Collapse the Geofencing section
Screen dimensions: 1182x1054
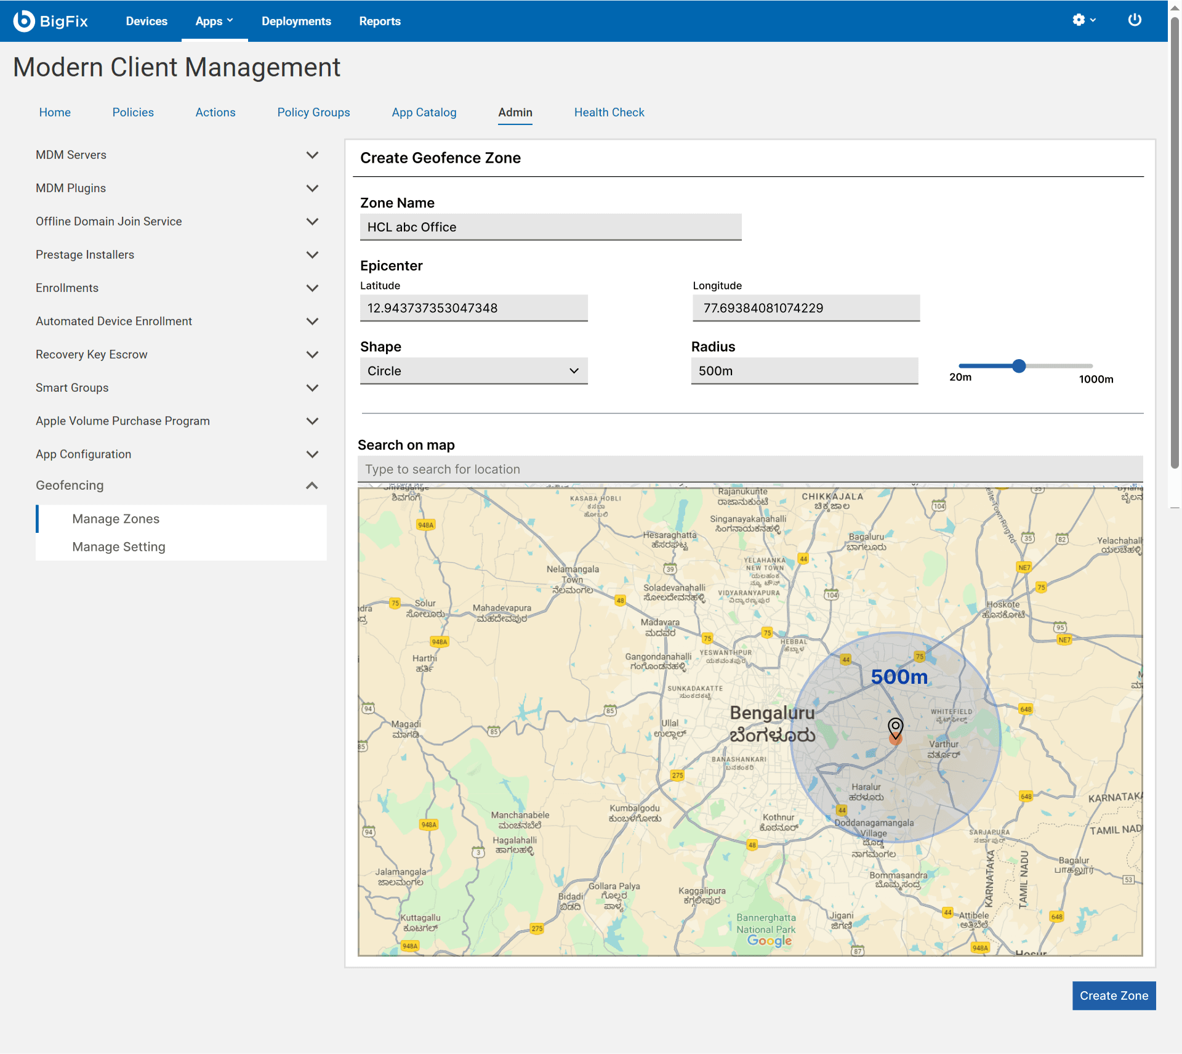pos(312,485)
